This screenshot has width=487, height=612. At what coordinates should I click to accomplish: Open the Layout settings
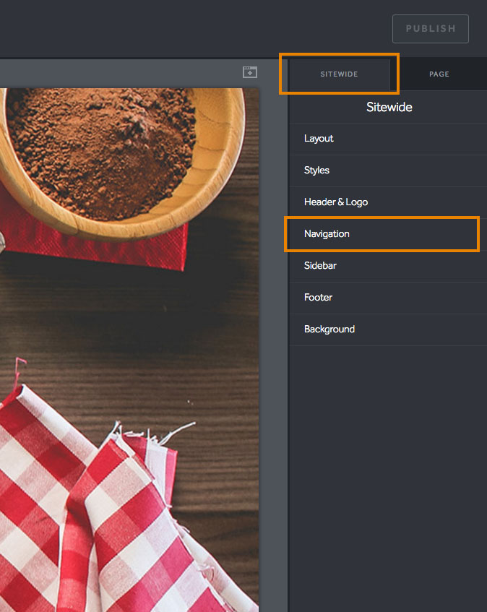tap(388, 139)
